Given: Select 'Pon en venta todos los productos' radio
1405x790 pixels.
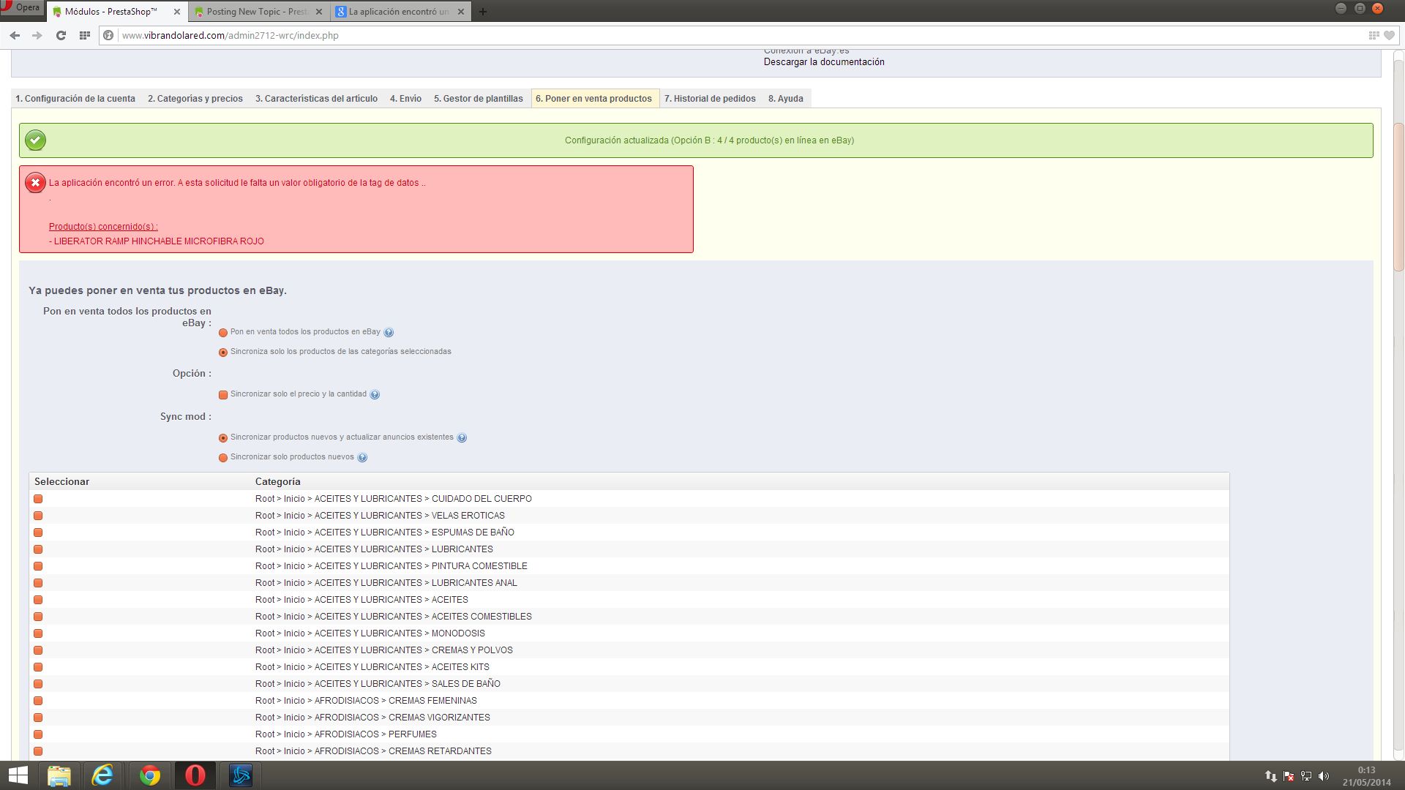Looking at the screenshot, I should tap(223, 333).
